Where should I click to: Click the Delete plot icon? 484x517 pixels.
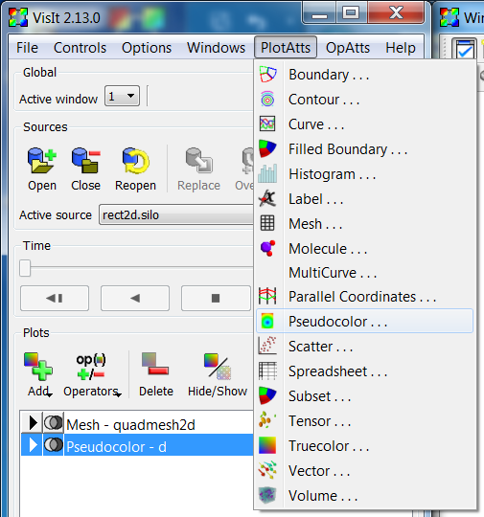pos(155,364)
